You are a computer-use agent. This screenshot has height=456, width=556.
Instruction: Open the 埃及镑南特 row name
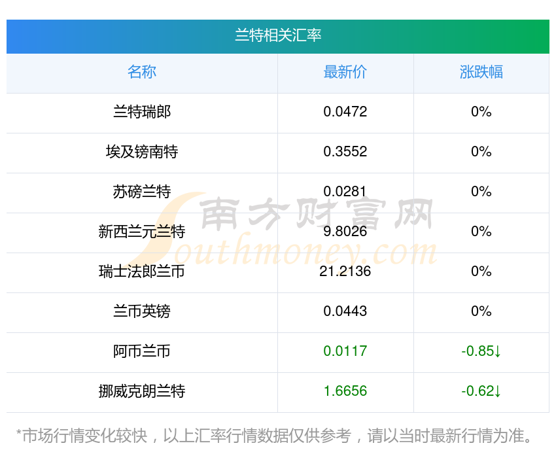pos(142,152)
